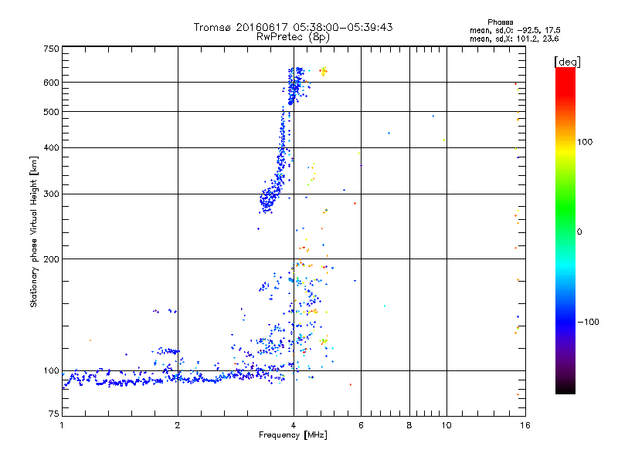This screenshot has width=618, height=463.
Task: Click the y-axis tick label '75'
Action: [54, 414]
